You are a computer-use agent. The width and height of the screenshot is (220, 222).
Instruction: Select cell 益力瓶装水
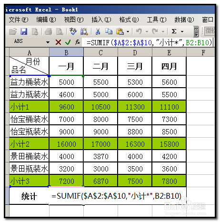pos(29,94)
